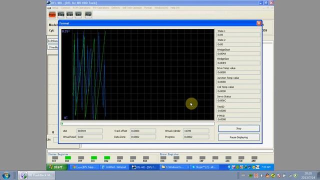Open the FW Operations menu
320x180 pixels.
pos(101,8)
